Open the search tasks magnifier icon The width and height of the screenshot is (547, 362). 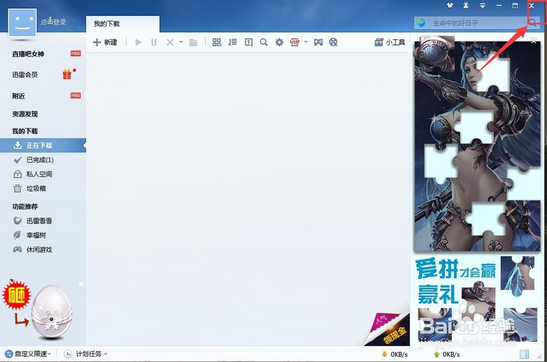264,42
